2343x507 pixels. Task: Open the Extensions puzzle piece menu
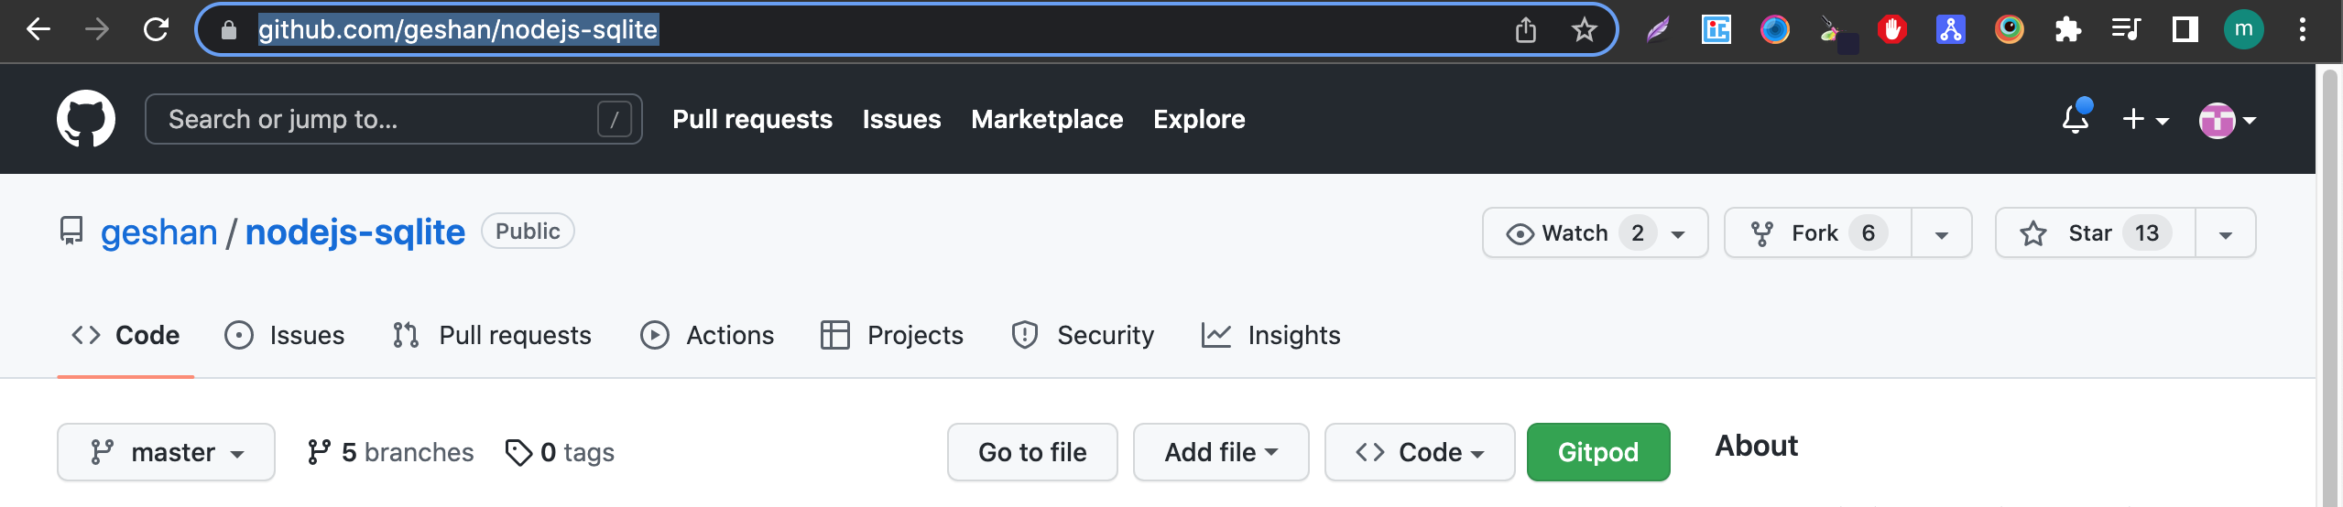point(2068,30)
